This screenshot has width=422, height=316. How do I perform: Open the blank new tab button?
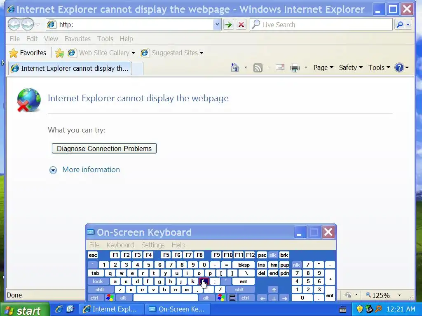click(137, 69)
